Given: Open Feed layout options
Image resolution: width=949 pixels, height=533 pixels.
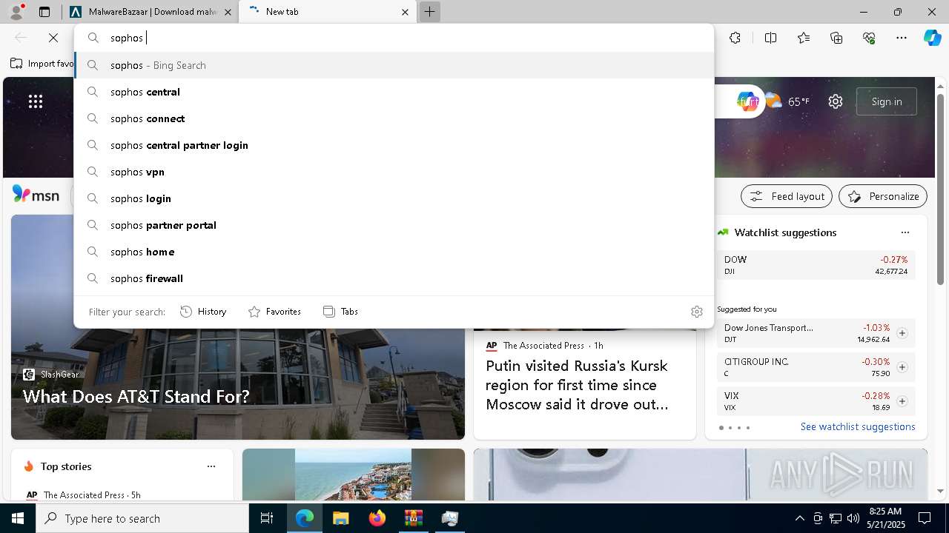Looking at the screenshot, I should pos(787,196).
